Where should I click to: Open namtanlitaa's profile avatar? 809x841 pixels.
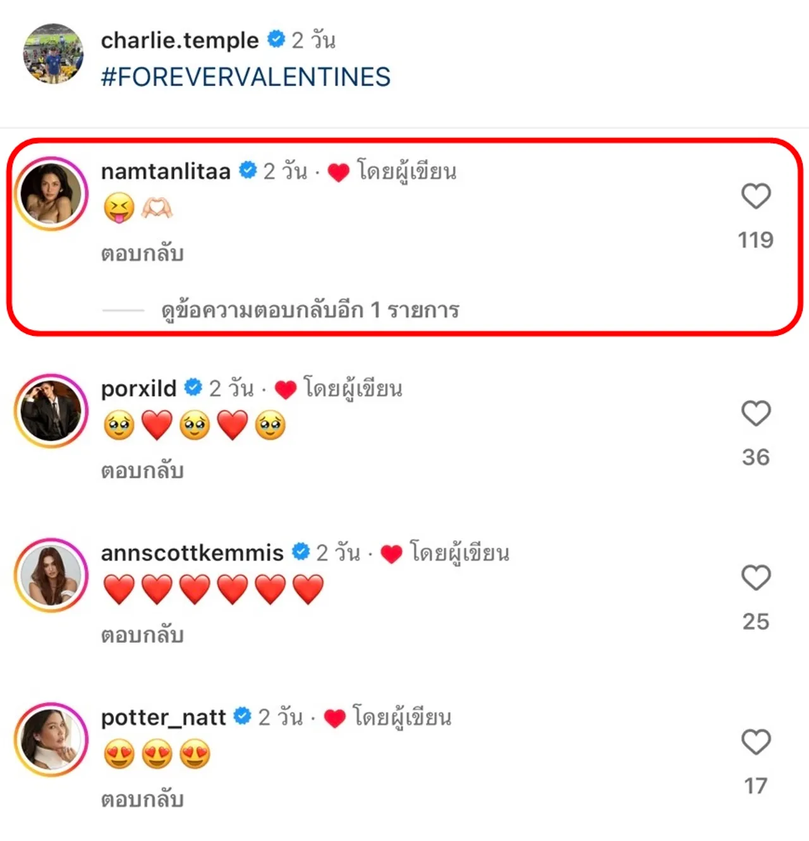[51, 194]
